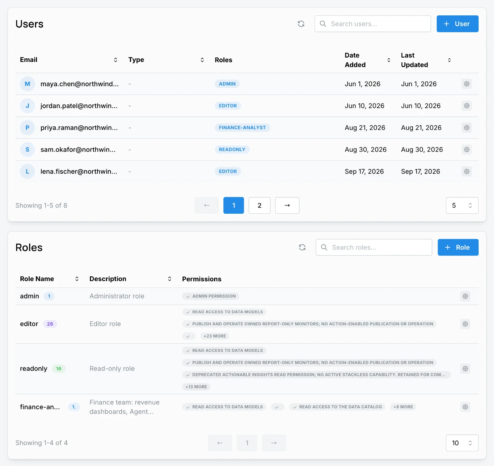494x466 pixels.
Task: Click the ADMIN role badge
Action: [x=227, y=84]
